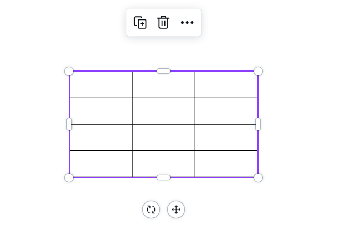Screen dimensions: 341x229
Task: Select the first row, middle column cell
Action: click(163, 84)
